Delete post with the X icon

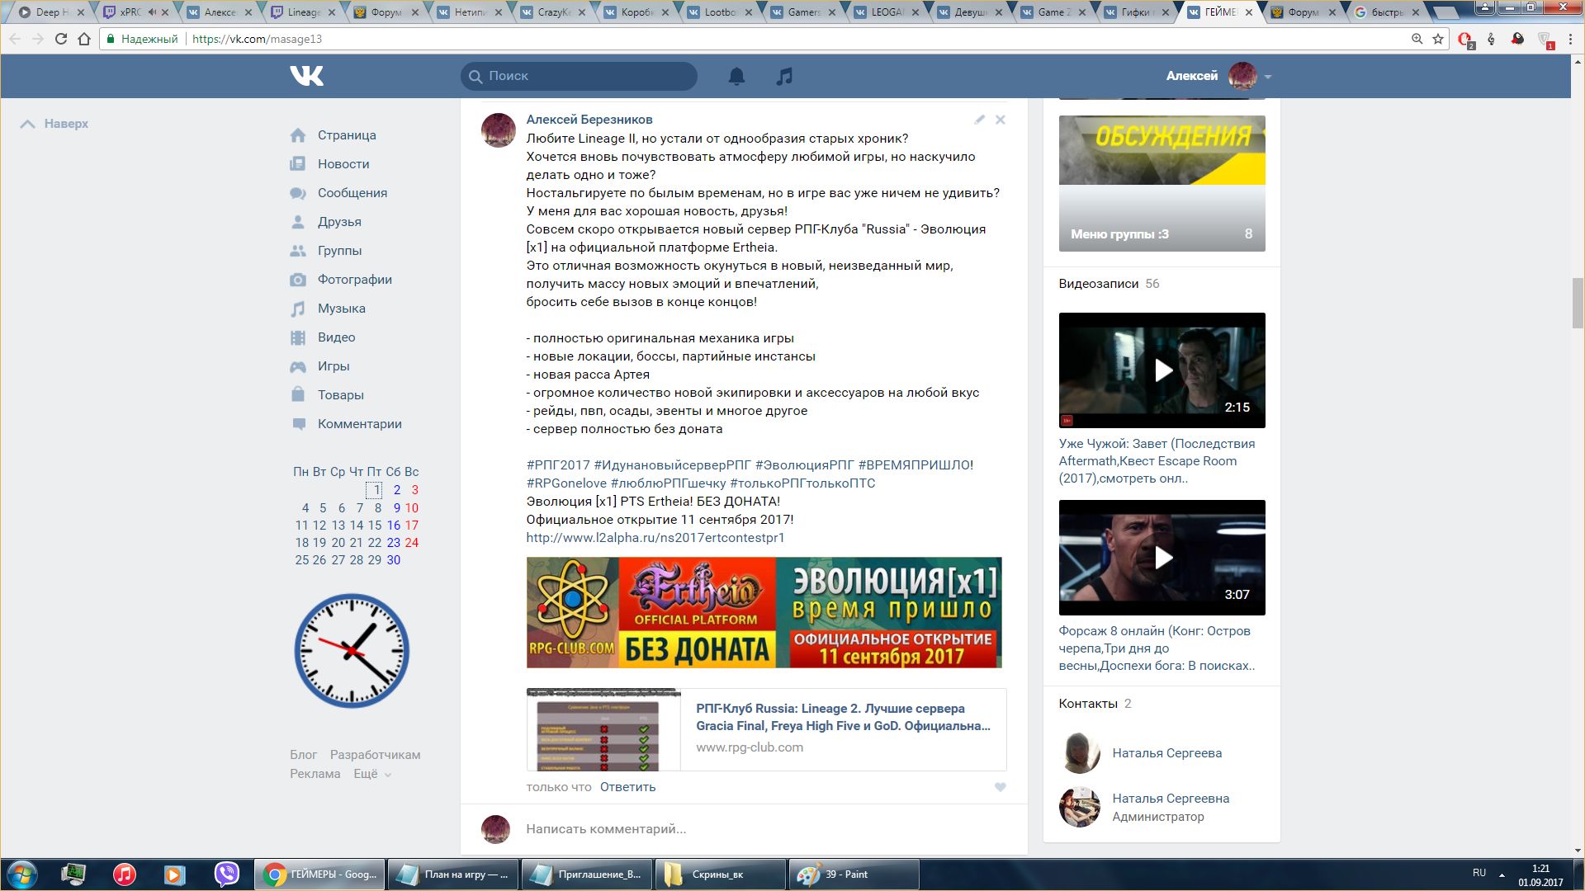point(1000,120)
